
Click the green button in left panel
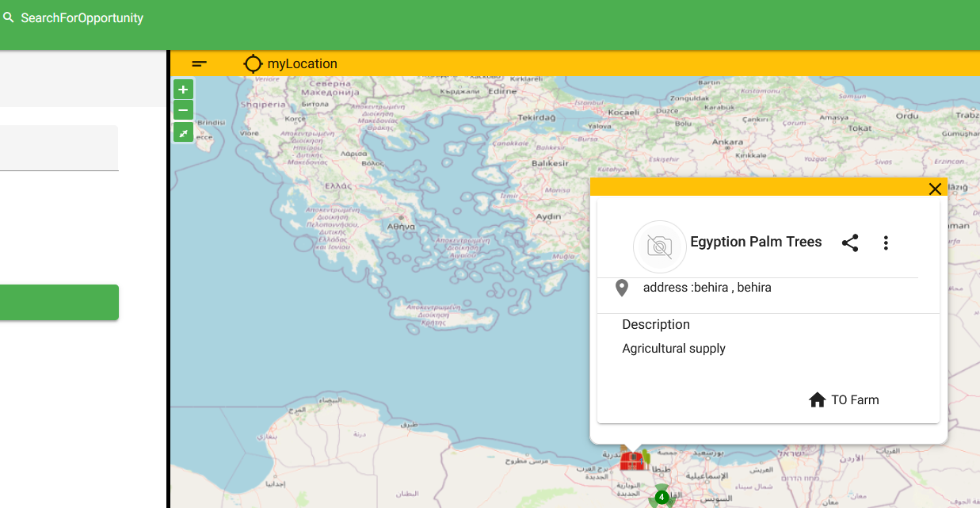59,303
